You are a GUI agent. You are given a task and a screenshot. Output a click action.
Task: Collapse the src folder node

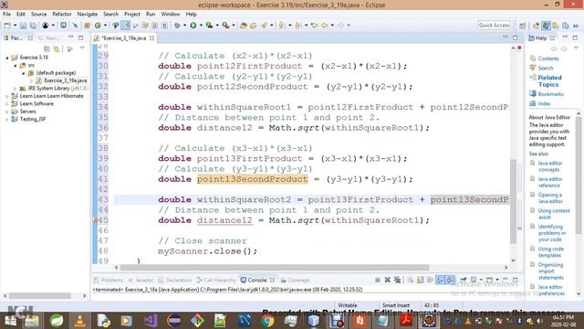click(15, 65)
